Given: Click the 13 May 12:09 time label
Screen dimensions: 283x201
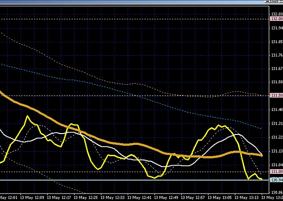Looking at the screenshot, I should 32,197.
